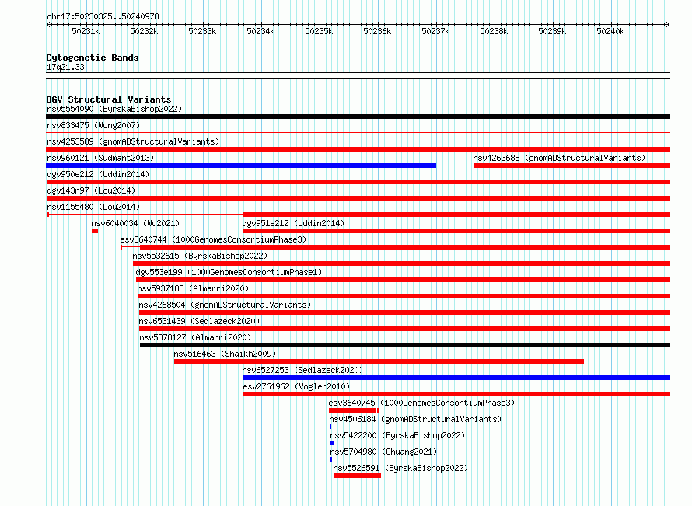Click the nsv6040034 (Wu2021) label

coord(135,223)
